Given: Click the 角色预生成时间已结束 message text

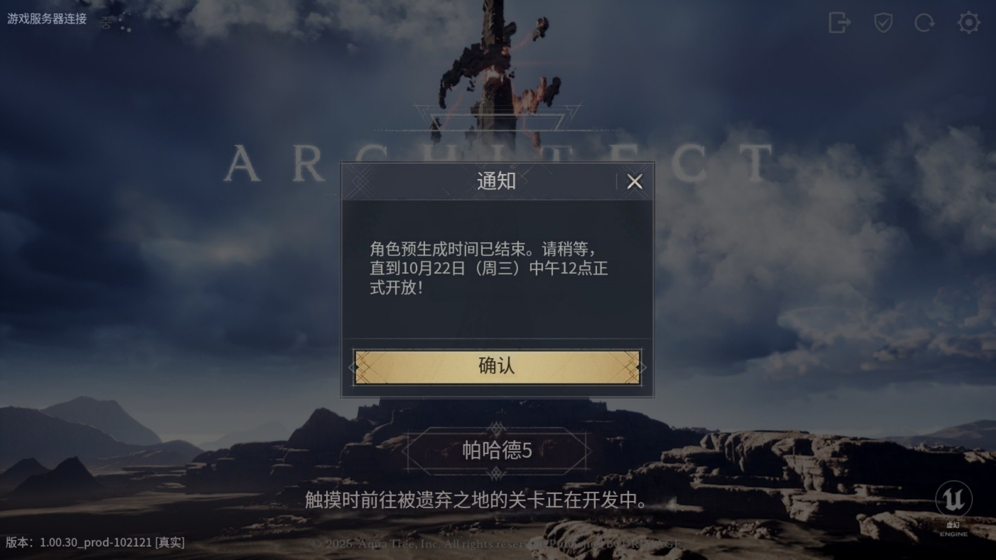Looking at the screenshot, I should pyautogui.click(x=489, y=268).
